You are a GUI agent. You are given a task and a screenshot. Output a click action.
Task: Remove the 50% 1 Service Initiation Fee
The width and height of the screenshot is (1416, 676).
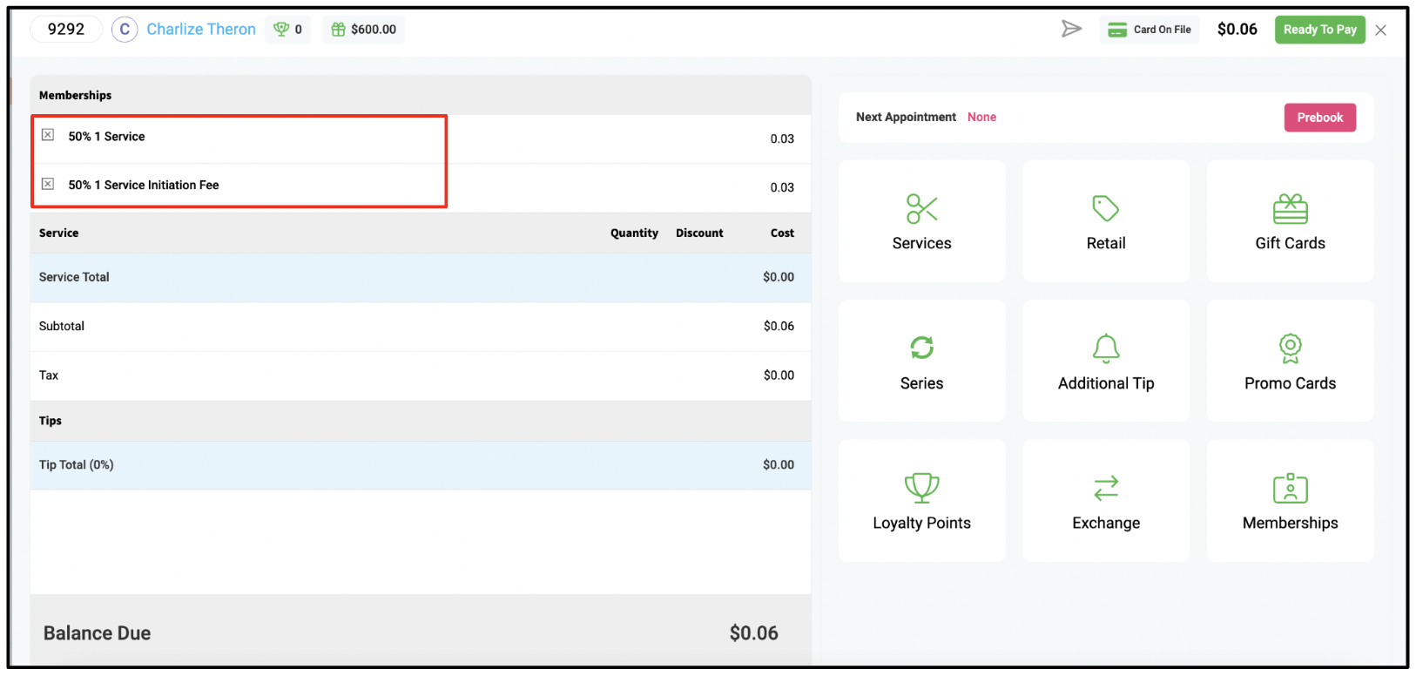(48, 184)
